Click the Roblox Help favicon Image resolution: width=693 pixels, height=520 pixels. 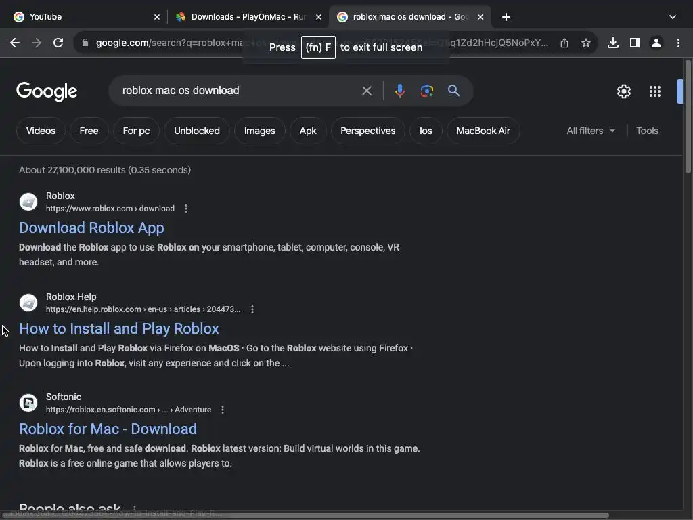[x=28, y=303]
